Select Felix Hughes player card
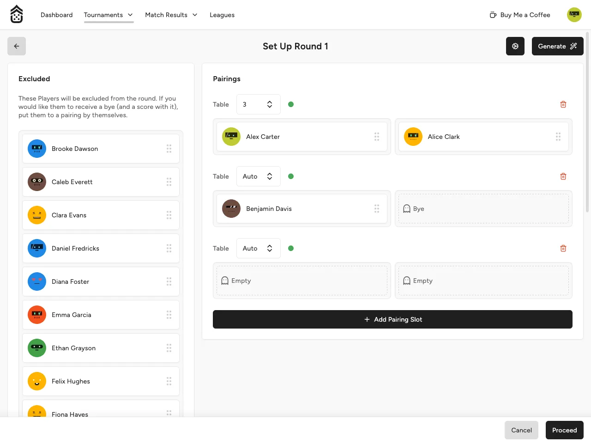 click(101, 381)
